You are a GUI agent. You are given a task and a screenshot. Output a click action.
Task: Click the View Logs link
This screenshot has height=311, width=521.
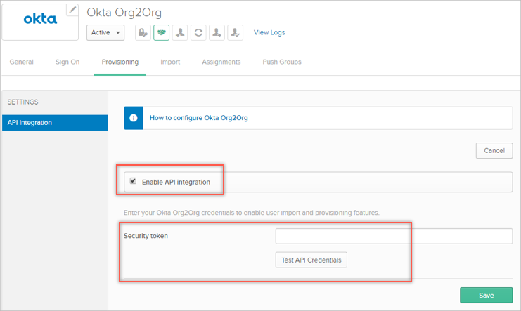coord(269,32)
